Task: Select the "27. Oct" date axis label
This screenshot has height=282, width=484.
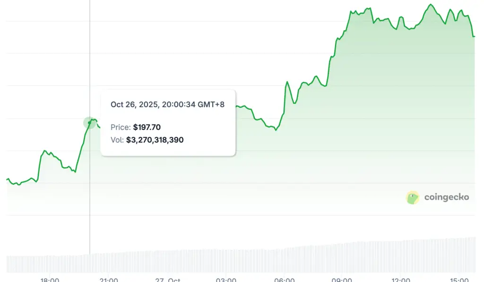Action: click(167, 280)
